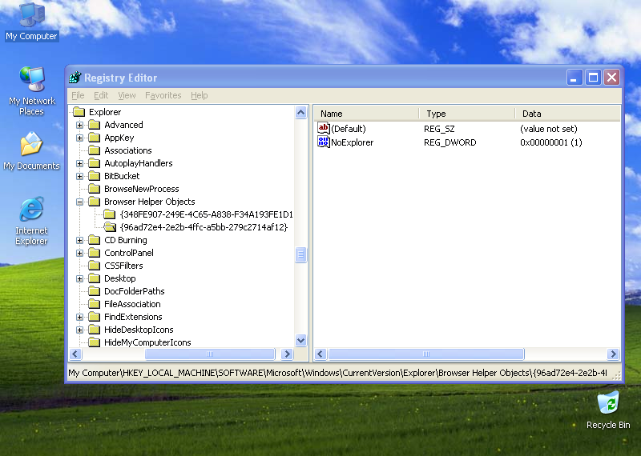Click the open folder icon of {96ad72e4 key

tap(110, 227)
